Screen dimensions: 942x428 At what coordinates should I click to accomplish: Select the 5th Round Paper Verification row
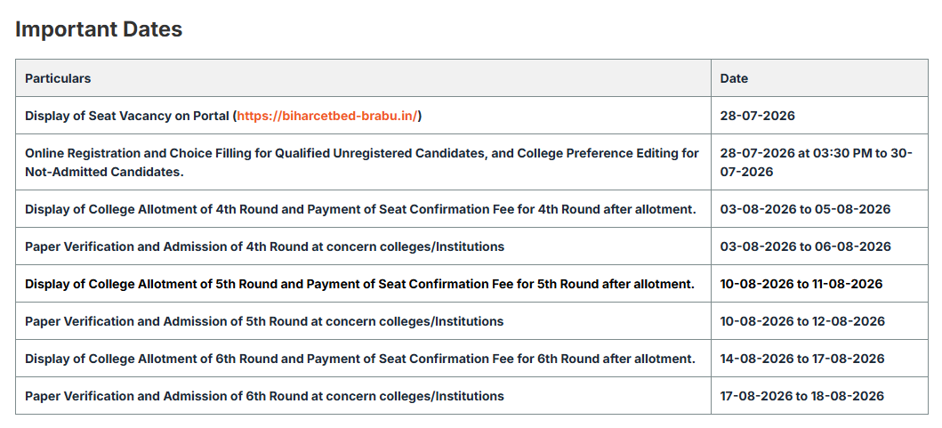(x=363, y=321)
